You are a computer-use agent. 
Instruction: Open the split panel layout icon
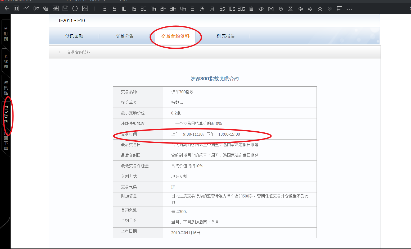coord(340,9)
